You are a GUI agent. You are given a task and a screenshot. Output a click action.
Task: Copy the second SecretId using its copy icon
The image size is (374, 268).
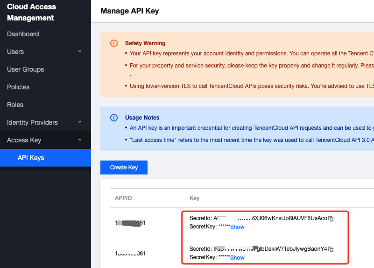tap(331, 249)
